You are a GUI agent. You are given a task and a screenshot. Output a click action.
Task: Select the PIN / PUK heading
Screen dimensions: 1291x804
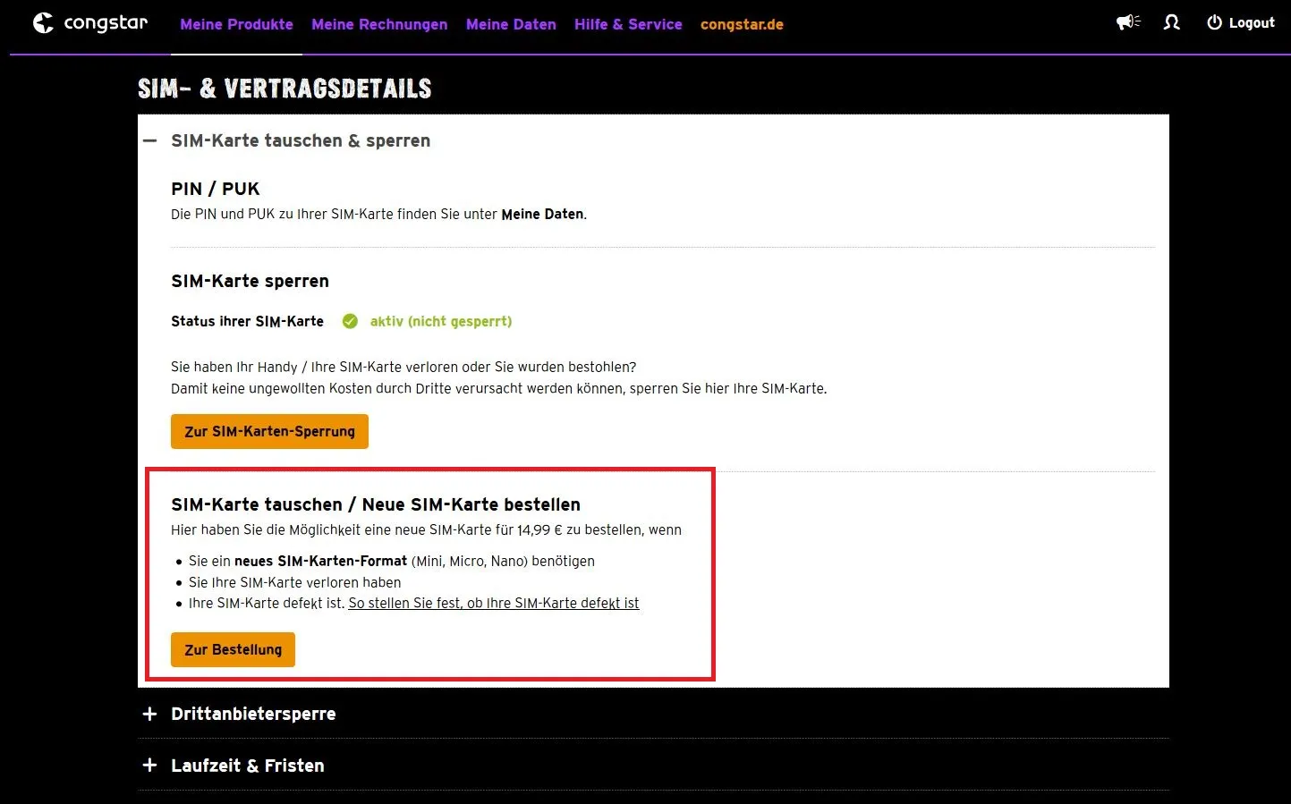tap(215, 189)
